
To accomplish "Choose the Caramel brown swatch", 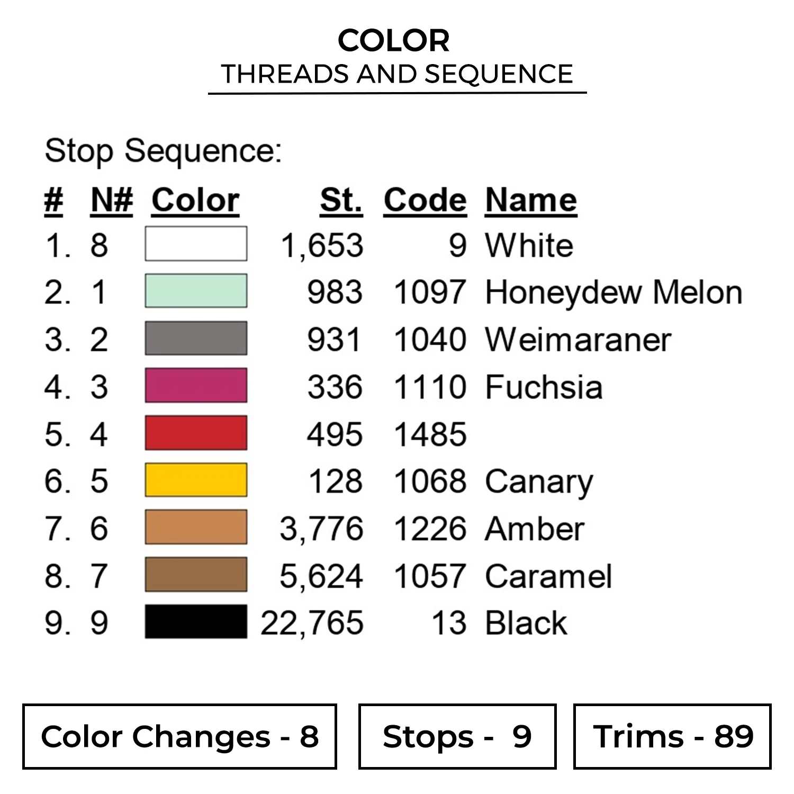I will [x=196, y=575].
